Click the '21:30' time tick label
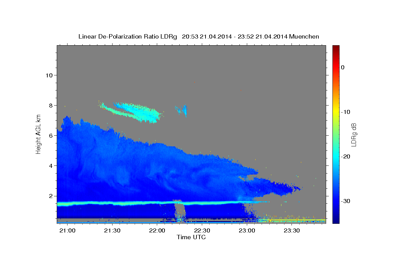 (x=112, y=231)
